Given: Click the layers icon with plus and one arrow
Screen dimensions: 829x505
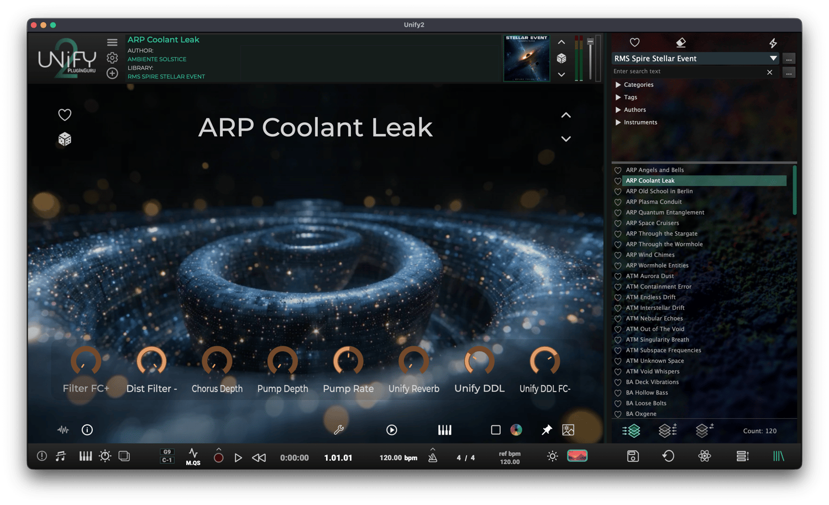Looking at the screenshot, I should [705, 430].
